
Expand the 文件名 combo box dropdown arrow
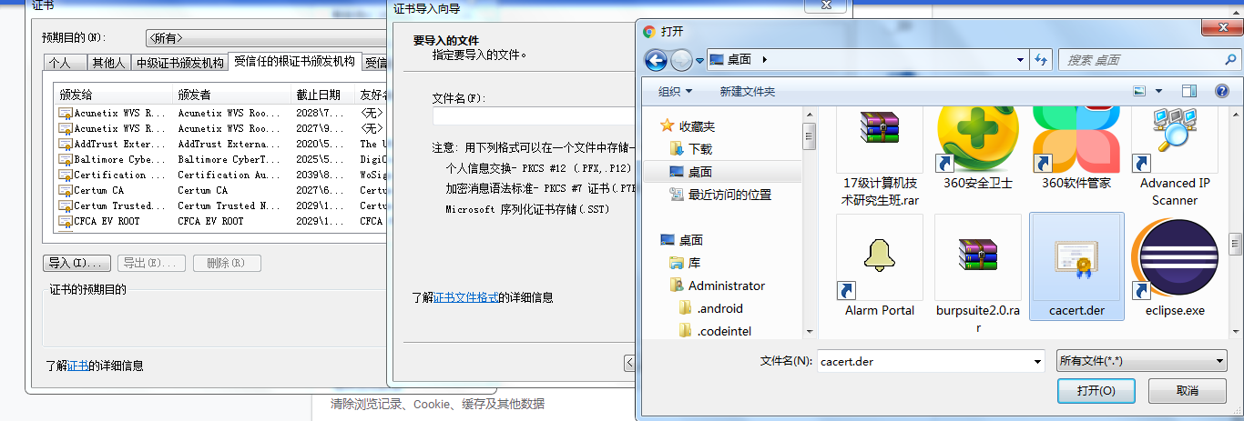coord(1037,361)
